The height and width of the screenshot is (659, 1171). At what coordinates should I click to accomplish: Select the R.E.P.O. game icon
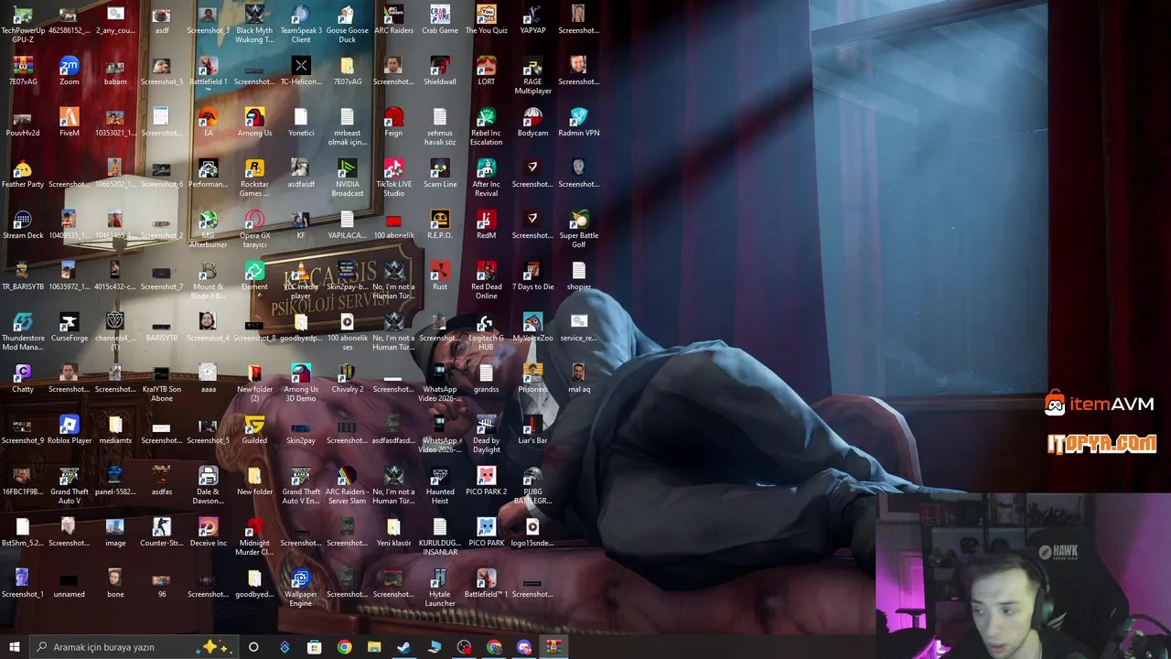[x=440, y=224]
